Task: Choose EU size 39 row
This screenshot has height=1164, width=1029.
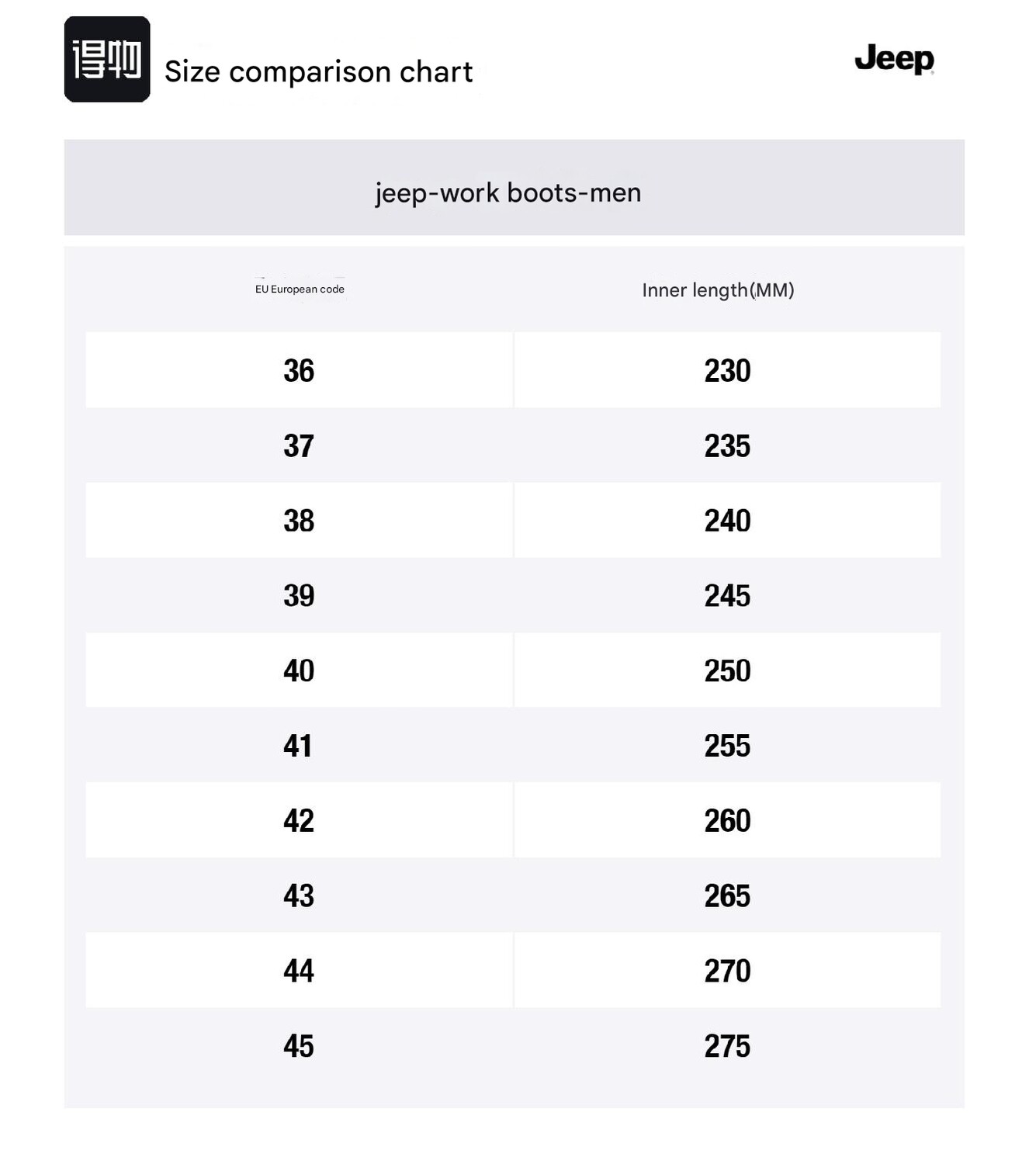Action: click(299, 595)
